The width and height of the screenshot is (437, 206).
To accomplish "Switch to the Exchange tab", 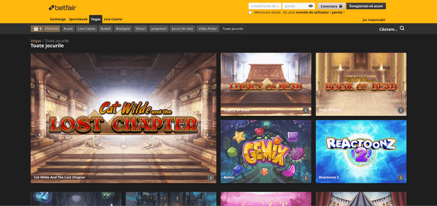I will pyautogui.click(x=58, y=19).
